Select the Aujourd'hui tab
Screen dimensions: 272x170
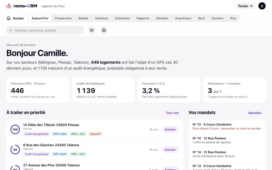click(40, 18)
